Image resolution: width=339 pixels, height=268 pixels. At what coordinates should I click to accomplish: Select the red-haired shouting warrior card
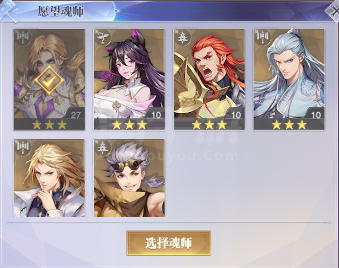pyautogui.click(x=209, y=79)
